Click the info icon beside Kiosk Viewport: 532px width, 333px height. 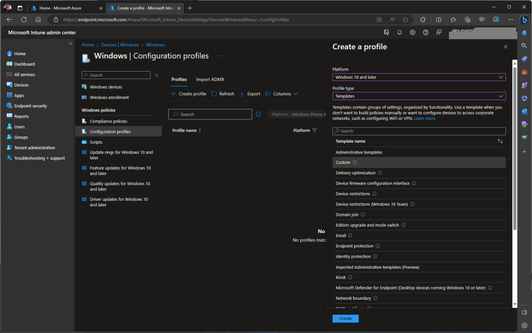tap(350, 277)
